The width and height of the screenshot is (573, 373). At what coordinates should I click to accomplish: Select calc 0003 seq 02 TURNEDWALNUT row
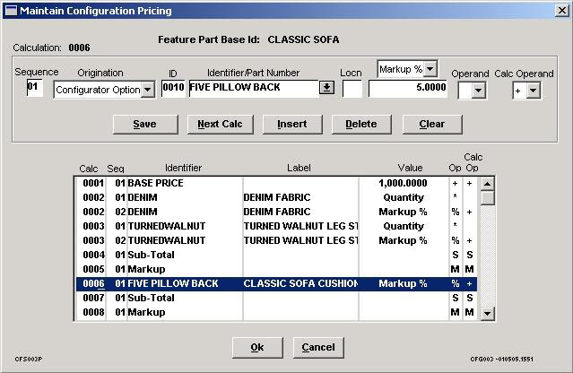[276, 240]
